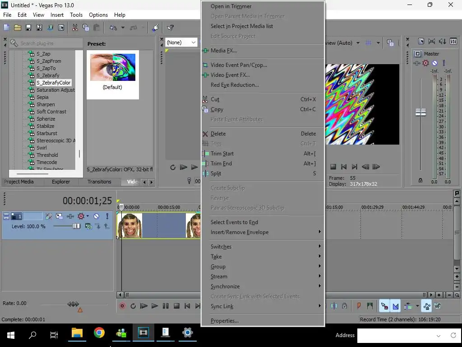The image size is (462, 347).
Task: Click the Make Compositing Child arrow icon
Action: (97, 226)
